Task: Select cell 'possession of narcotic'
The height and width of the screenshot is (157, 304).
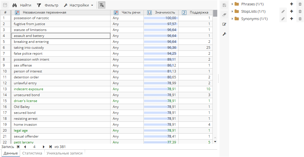Action: [x=61, y=18]
